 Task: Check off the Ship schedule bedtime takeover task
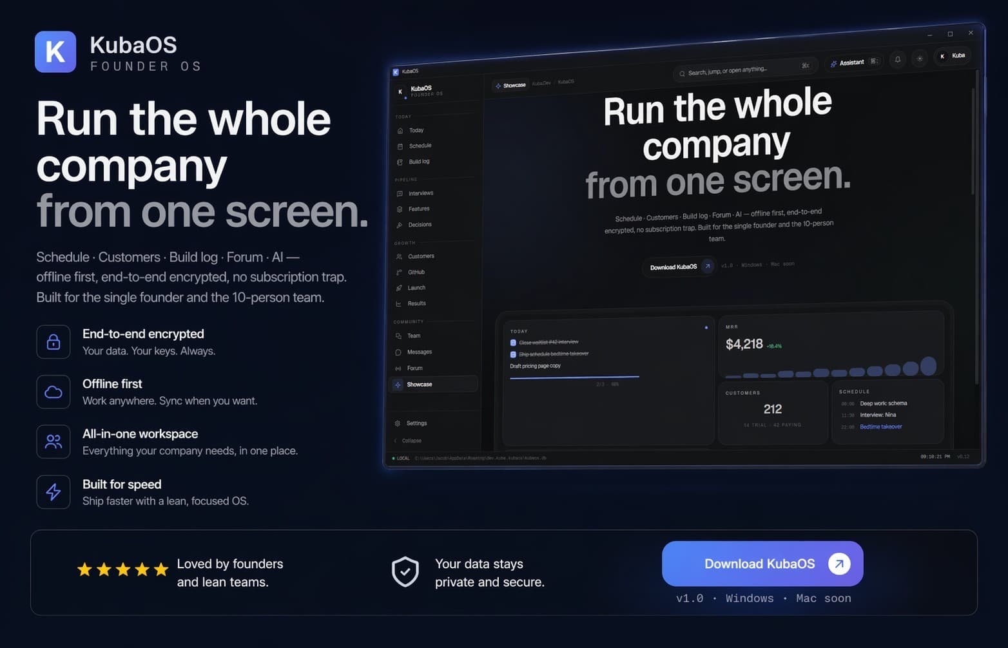pyautogui.click(x=514, y=354)
